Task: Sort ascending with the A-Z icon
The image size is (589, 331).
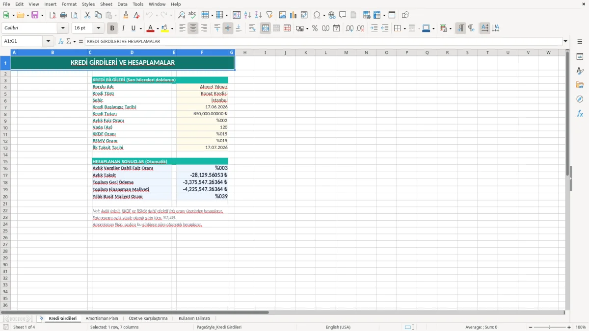Action: point(248,15)
